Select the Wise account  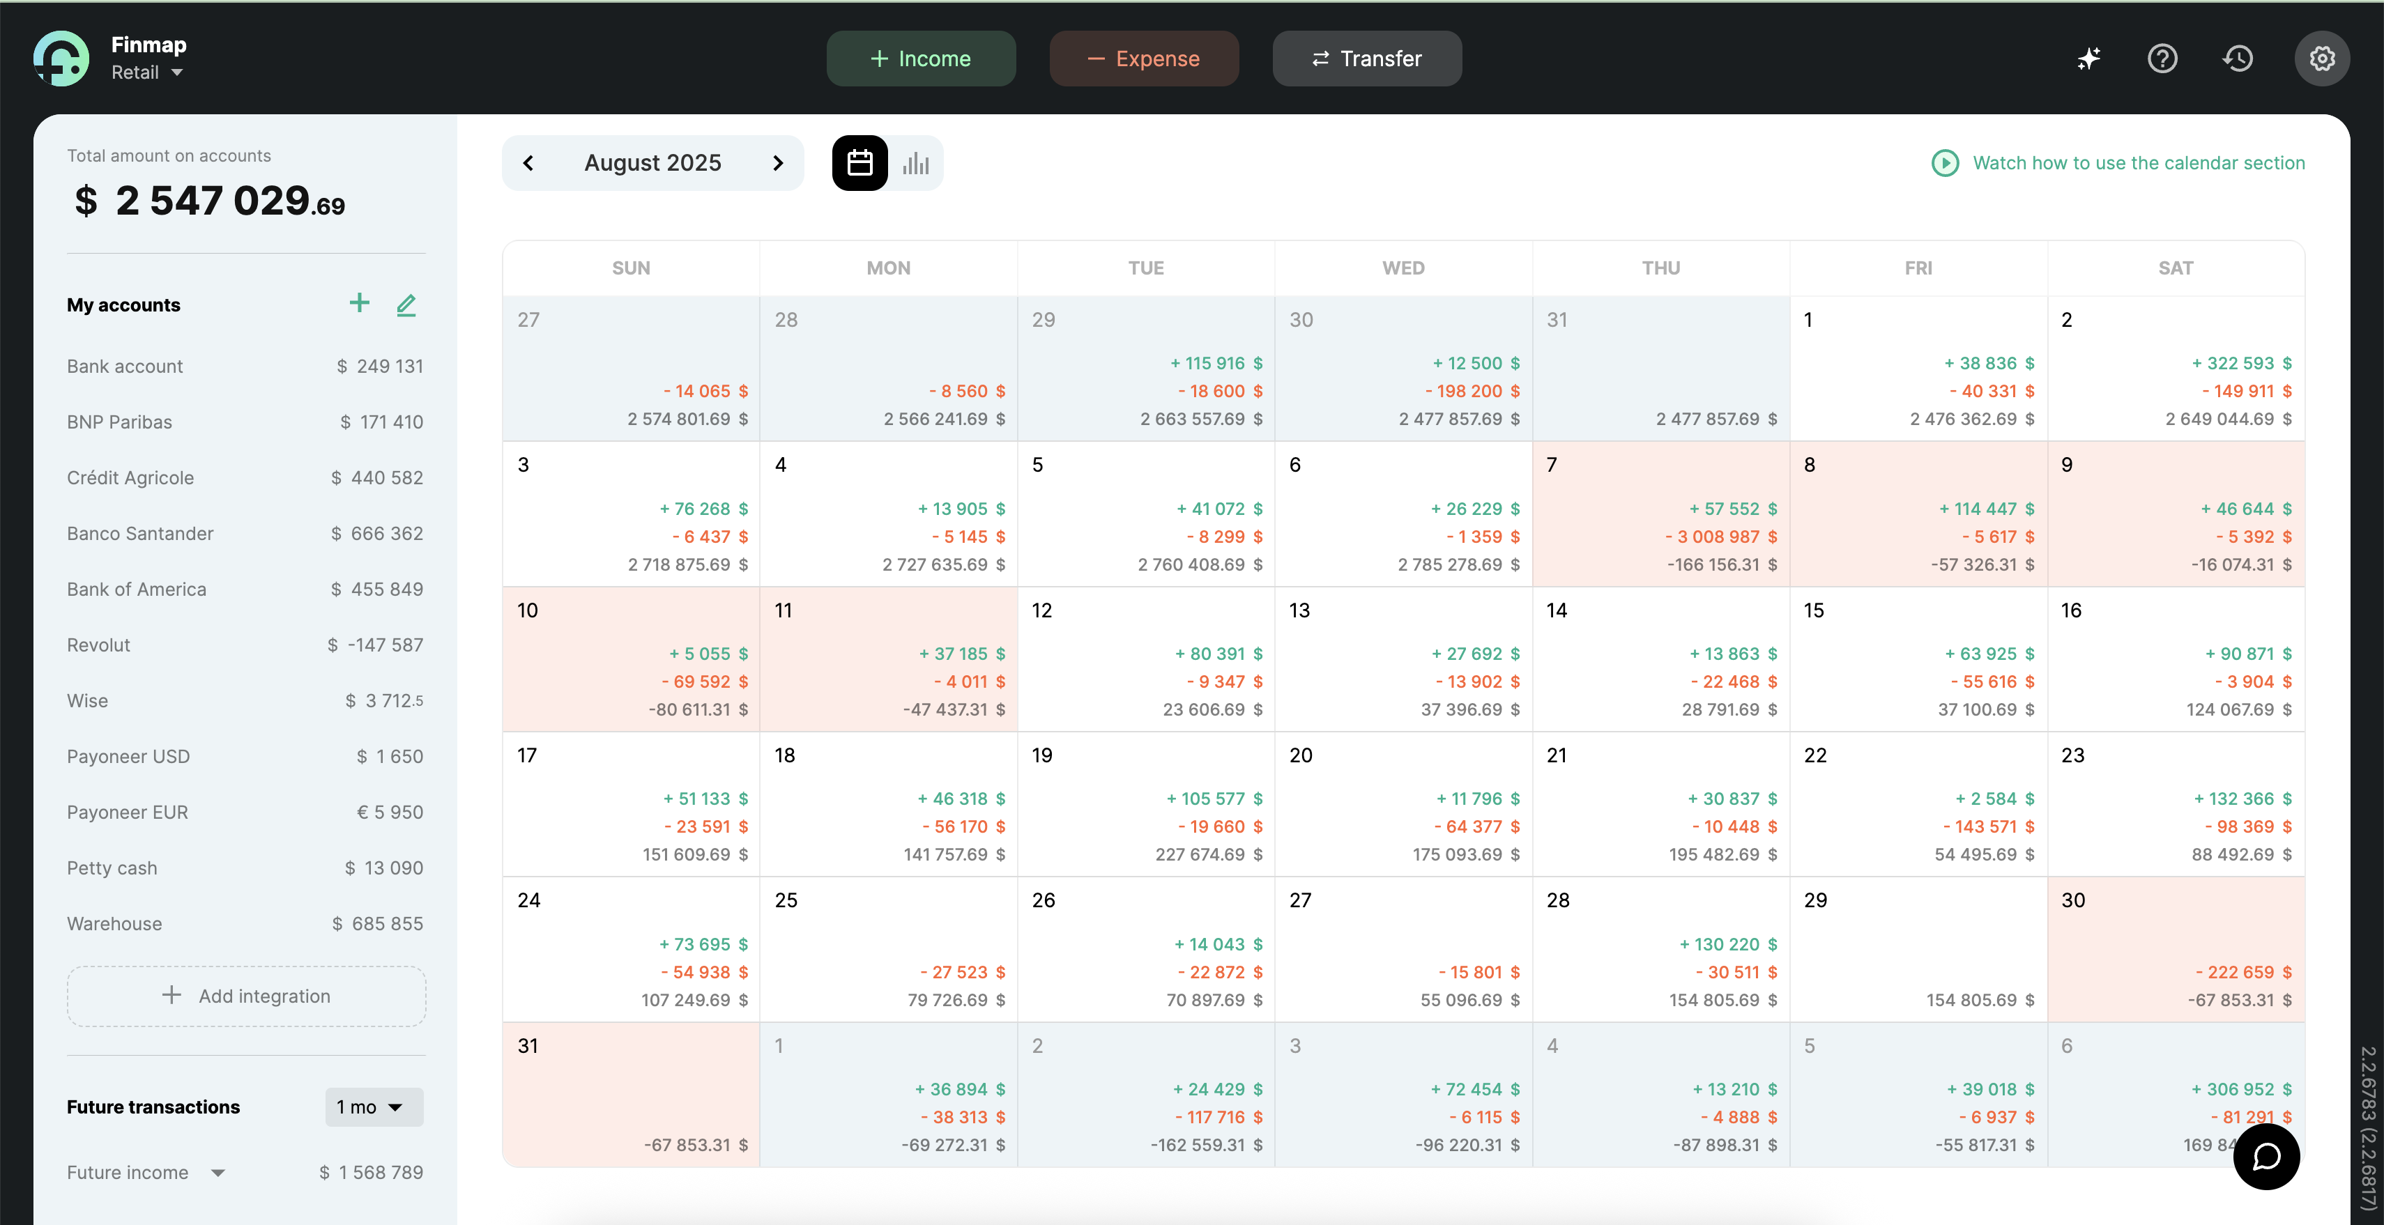pyautogui.click(x=245, y=700)
